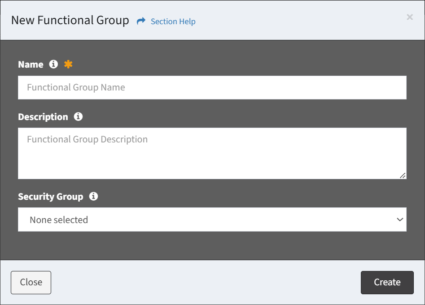425x305 pixels.
Task: Click the Description field label
Action: pos(43,117)
